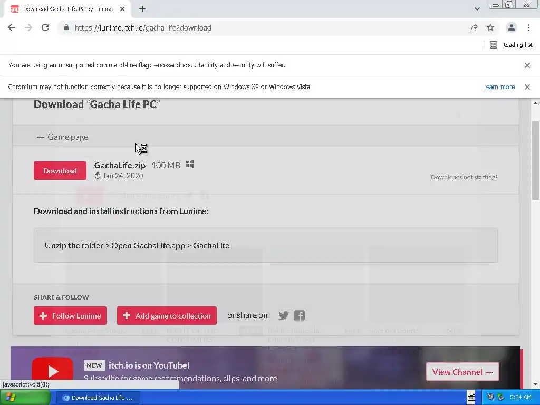The width and height of the screenshot is (540, 405).
Task: Click Add game to collection
Action: [167, 315]
